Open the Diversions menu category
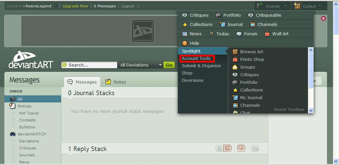The width and height of the screenshot is (339, 165). point(192,80)
